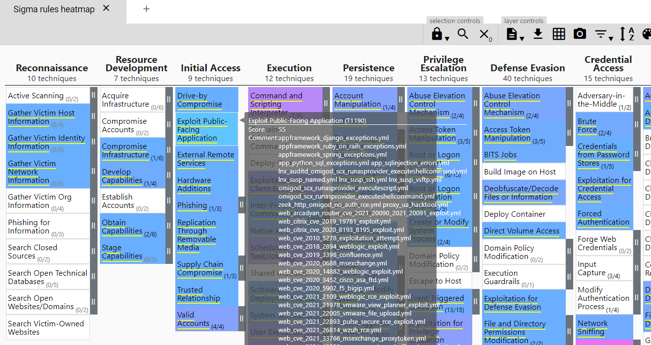This screenshot has height=345, width=651.
Task: Select the Search Victim-Owned Websites technique
Action: 48,328
